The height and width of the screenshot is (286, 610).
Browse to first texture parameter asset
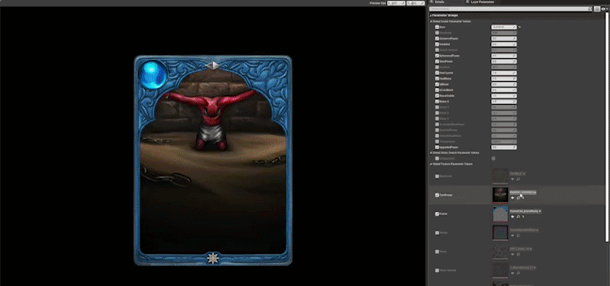click(518, 179)
